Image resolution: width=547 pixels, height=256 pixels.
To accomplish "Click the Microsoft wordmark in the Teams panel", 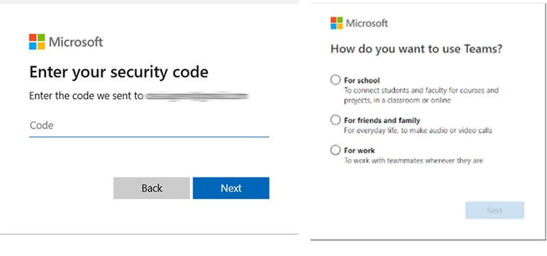I will [x=367, y=24].
